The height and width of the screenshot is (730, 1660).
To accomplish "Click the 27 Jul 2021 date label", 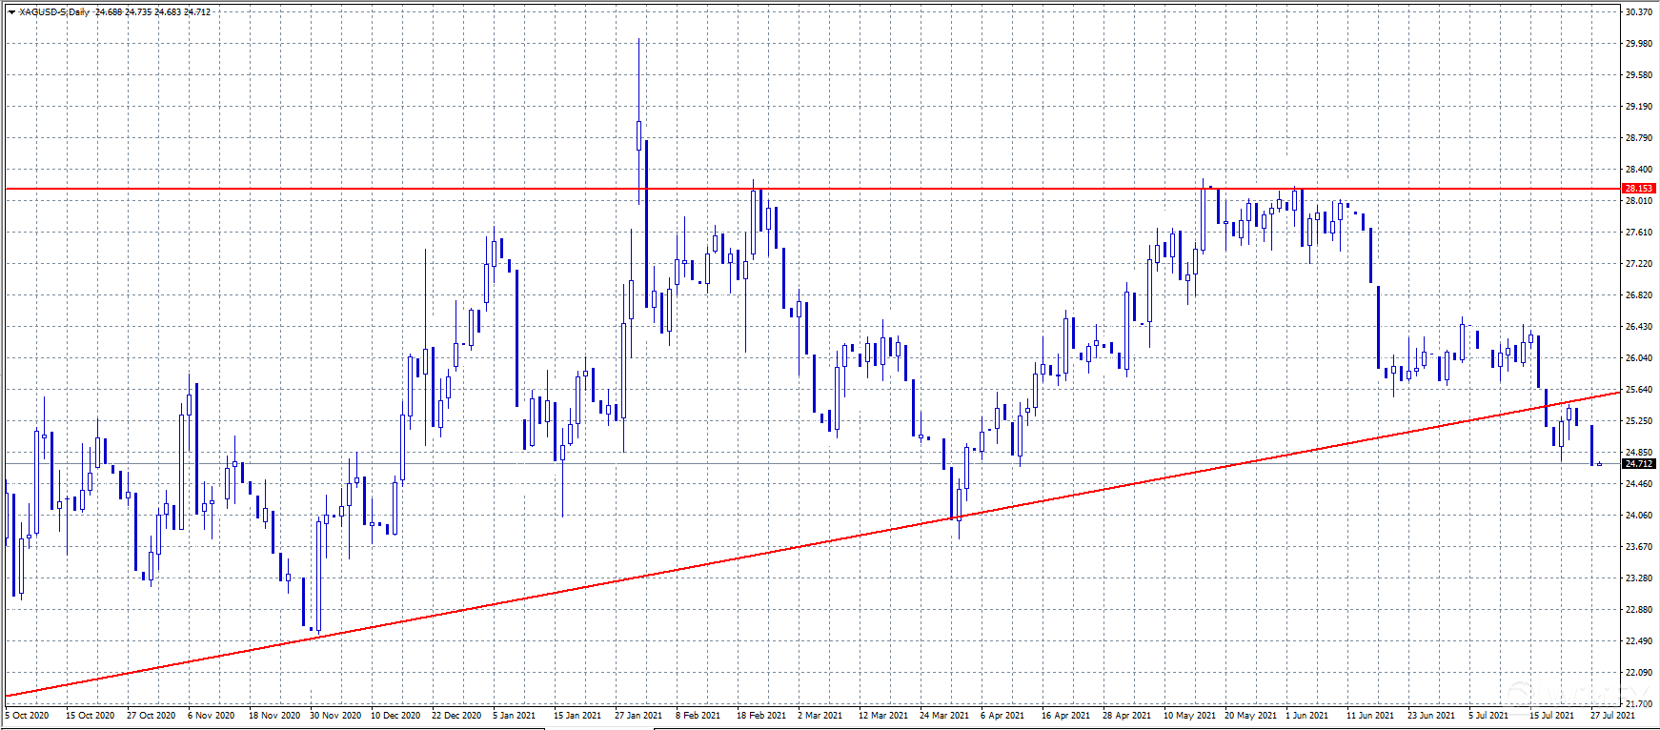I will (1612, 715).
